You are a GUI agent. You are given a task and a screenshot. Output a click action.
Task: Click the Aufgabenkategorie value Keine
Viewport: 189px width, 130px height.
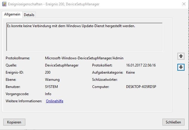[x=130, y=72]
